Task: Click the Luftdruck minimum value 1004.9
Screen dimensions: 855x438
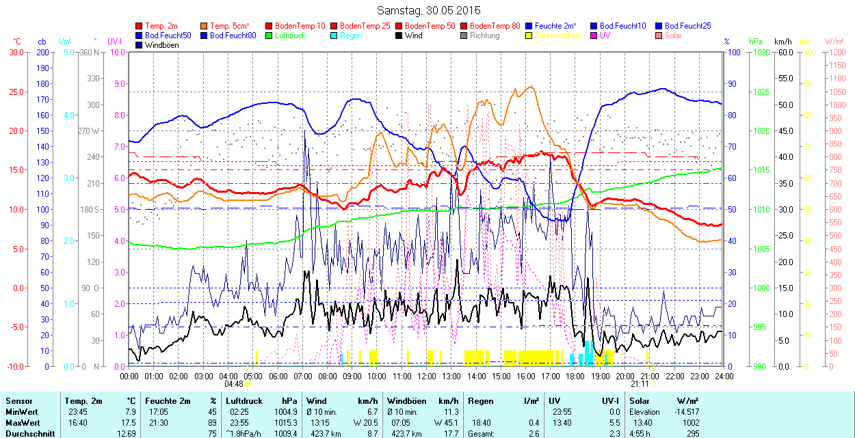Action: pyautogui.click(x=287, y=412)
